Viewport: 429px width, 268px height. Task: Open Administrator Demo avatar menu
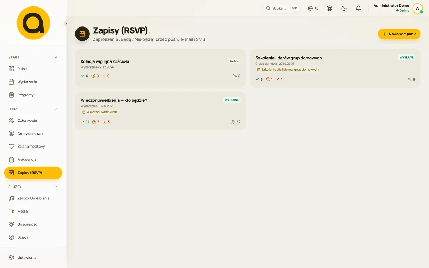coord(417,8)
